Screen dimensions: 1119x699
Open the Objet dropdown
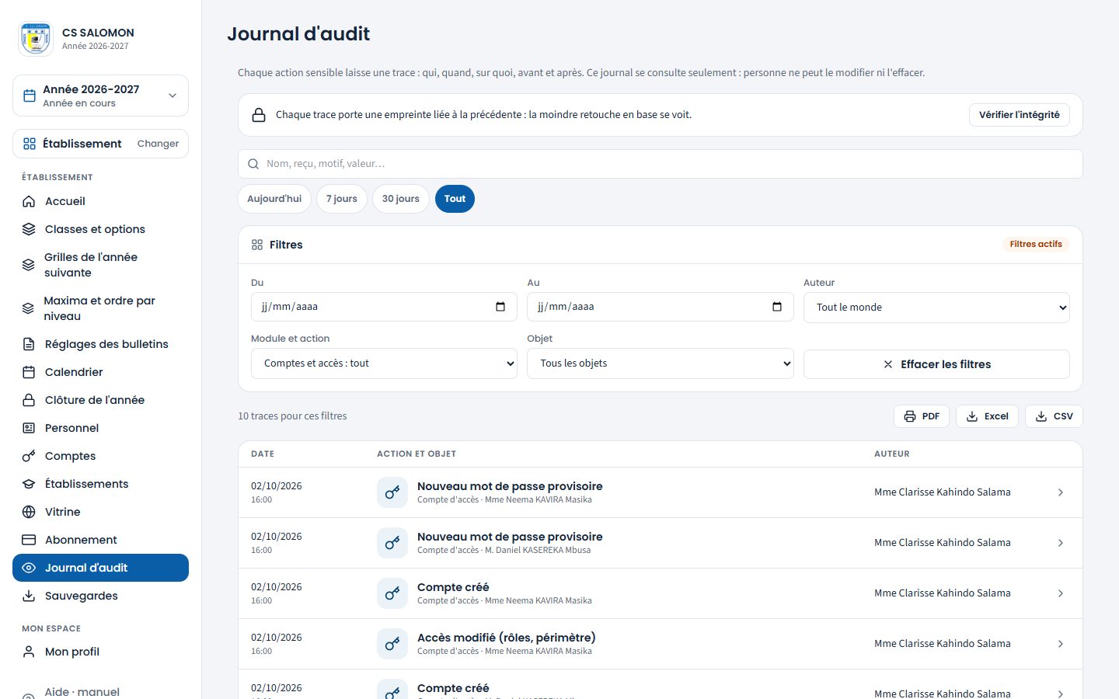coord(660,363)
